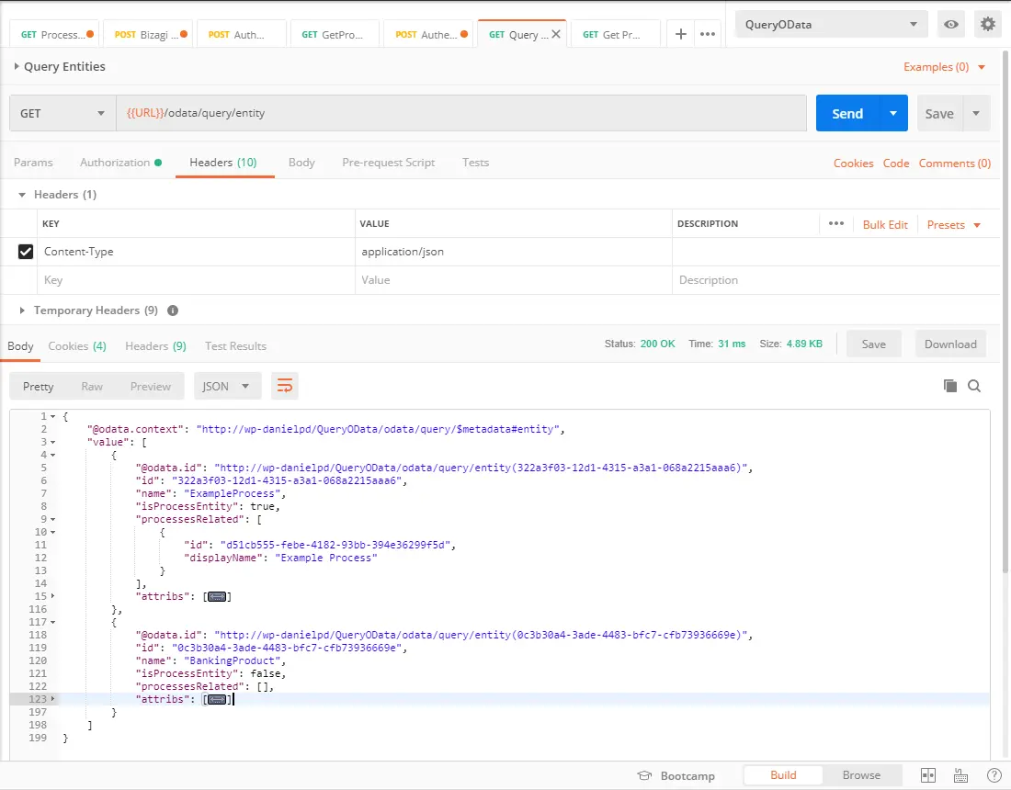
Task: Open the GET method dropdown
Action: (x=62, y=113)
